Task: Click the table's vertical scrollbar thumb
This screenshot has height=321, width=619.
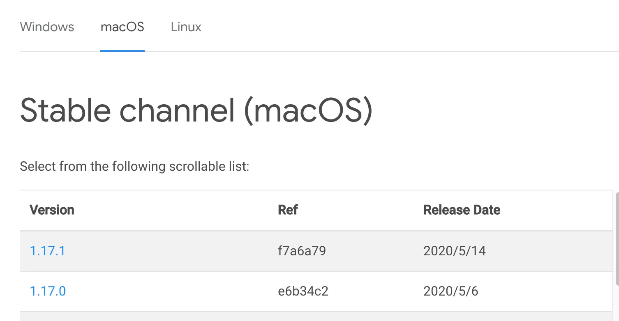Action: (x=616, y=238)
